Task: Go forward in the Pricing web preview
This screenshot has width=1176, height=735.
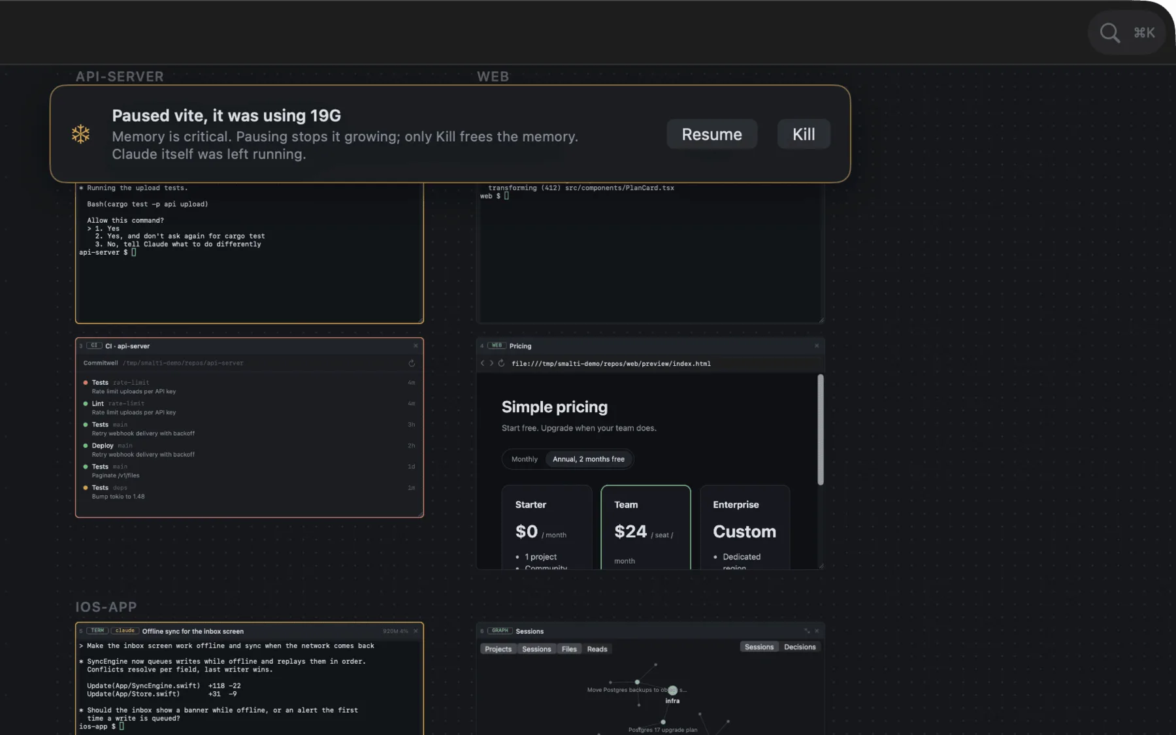Action: tap(491, 363)
